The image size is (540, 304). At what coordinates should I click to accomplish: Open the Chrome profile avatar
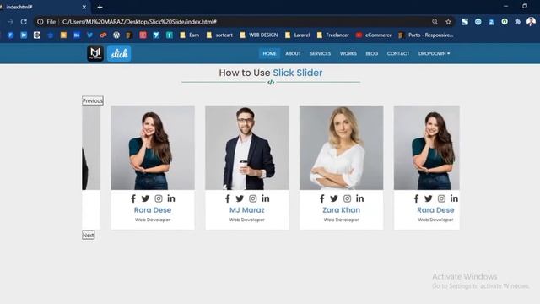pos(531,21)
